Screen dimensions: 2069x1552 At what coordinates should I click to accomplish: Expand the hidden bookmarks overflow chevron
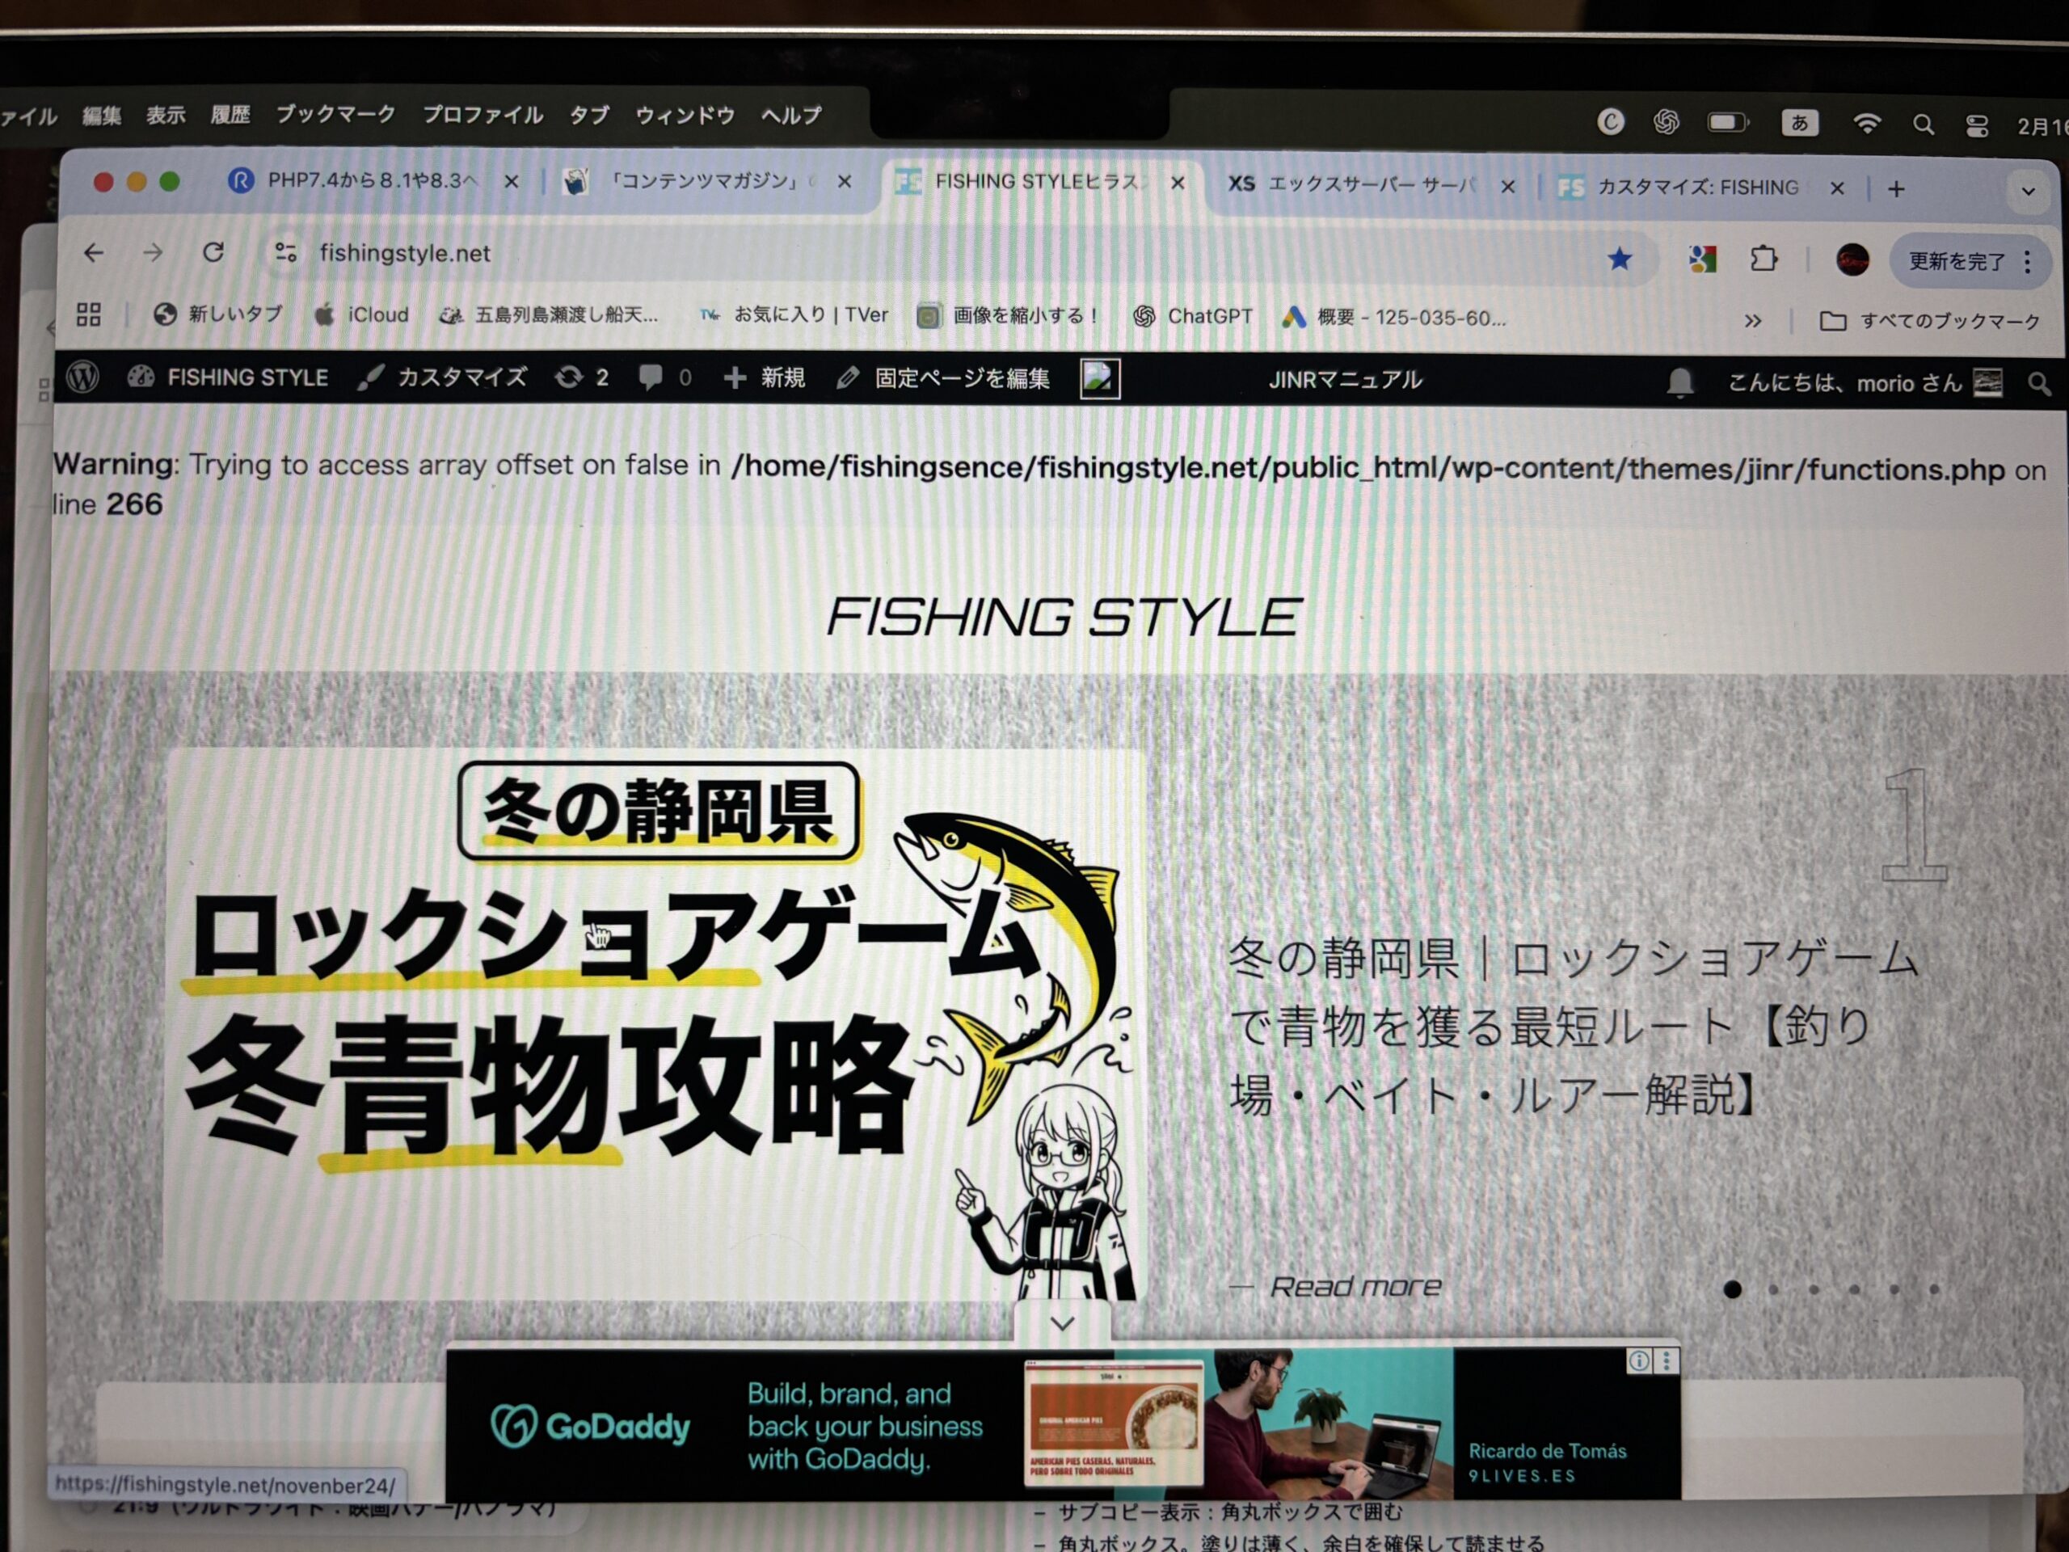pos(1753,321)
